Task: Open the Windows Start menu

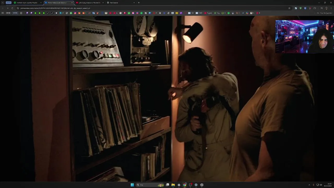Action: pyautogui.click(x=132, y=185)
